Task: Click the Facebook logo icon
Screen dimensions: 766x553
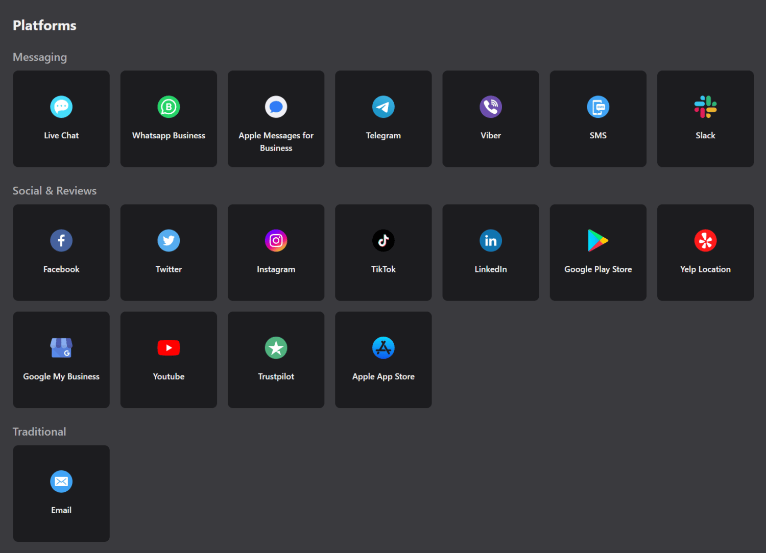Action: coord(61,240)
